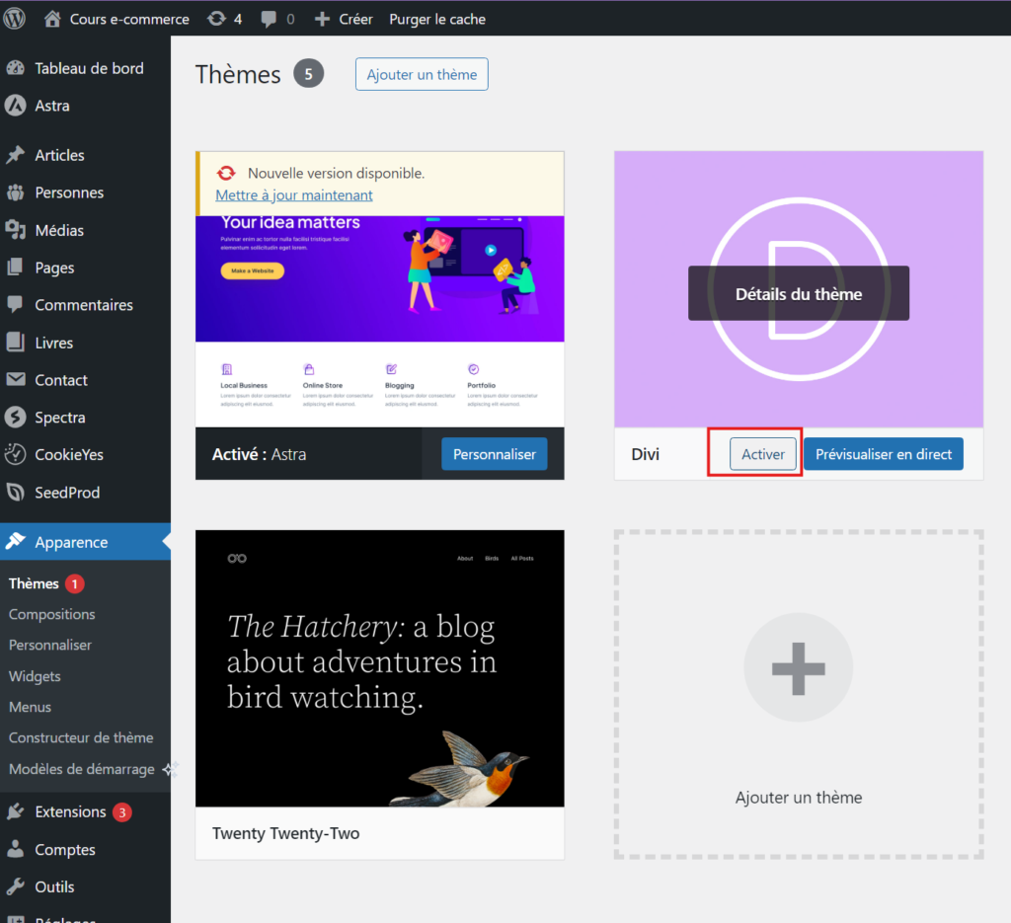Click the Livres book icon
Viewport: 1011px width, 923px height.
coord(16,343)
